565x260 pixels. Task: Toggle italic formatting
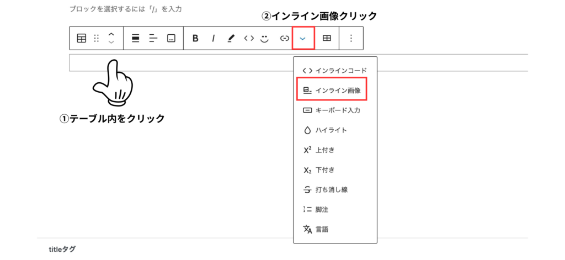pos(213,38)
